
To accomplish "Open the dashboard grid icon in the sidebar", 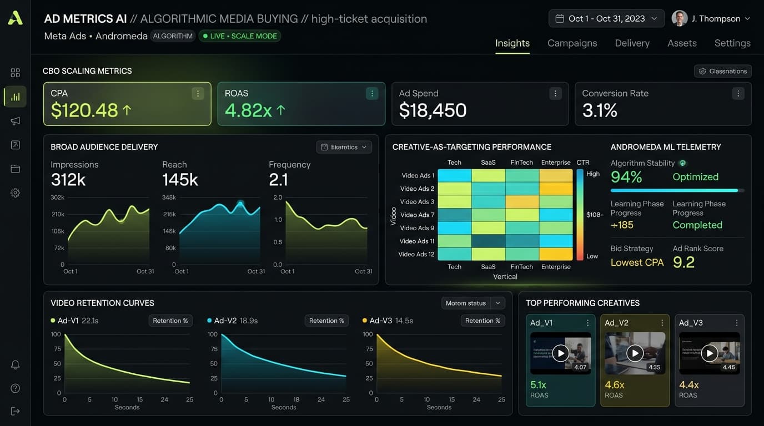I will click(x=16, y=73).
